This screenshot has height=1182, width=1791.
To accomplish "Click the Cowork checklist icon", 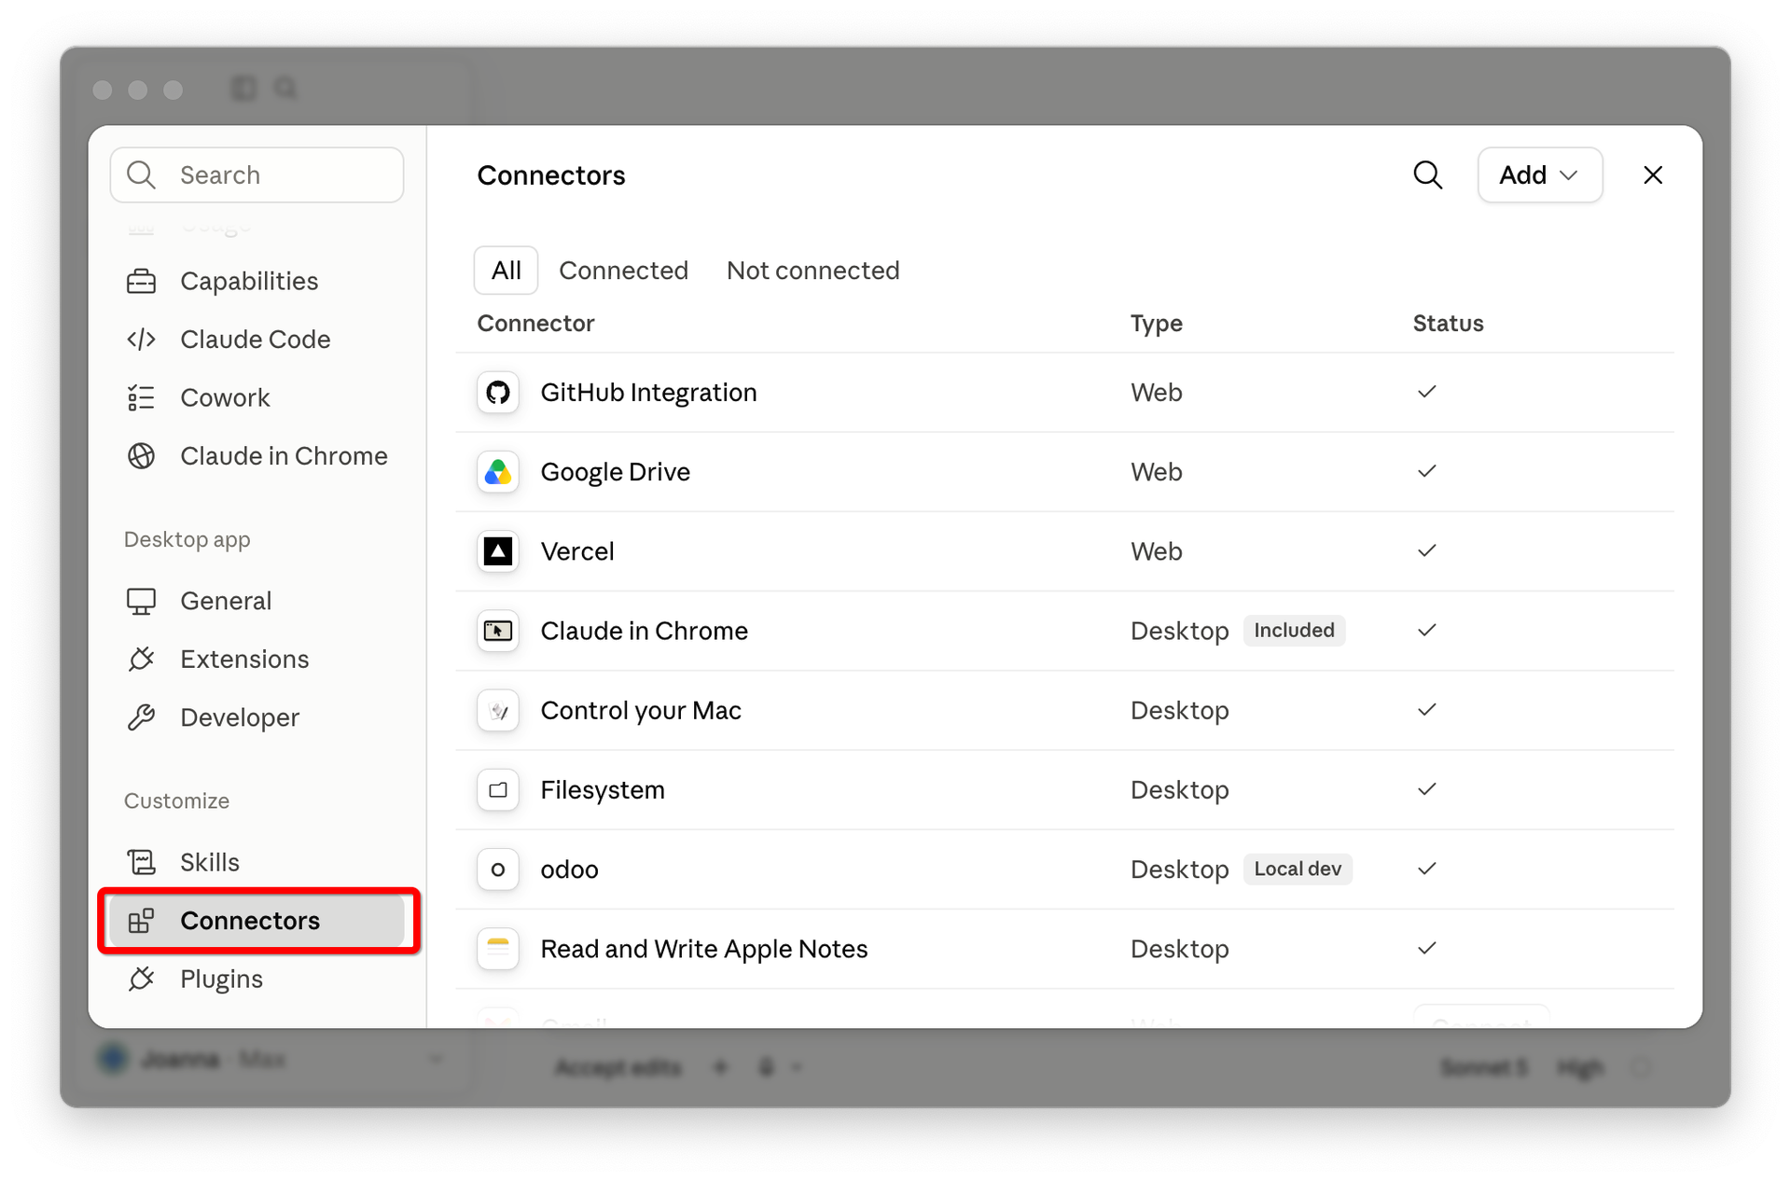I will [141, 397].
